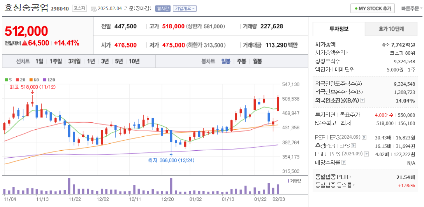Expand the 시가총액순위 arrow
This screenshot has width=424, height=207.
347,53
